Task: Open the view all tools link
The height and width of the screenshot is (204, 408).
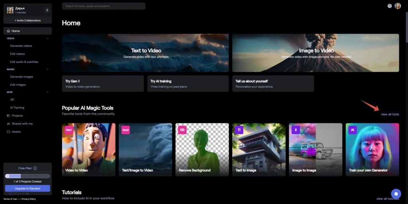Action: click(x=390, y=114)
